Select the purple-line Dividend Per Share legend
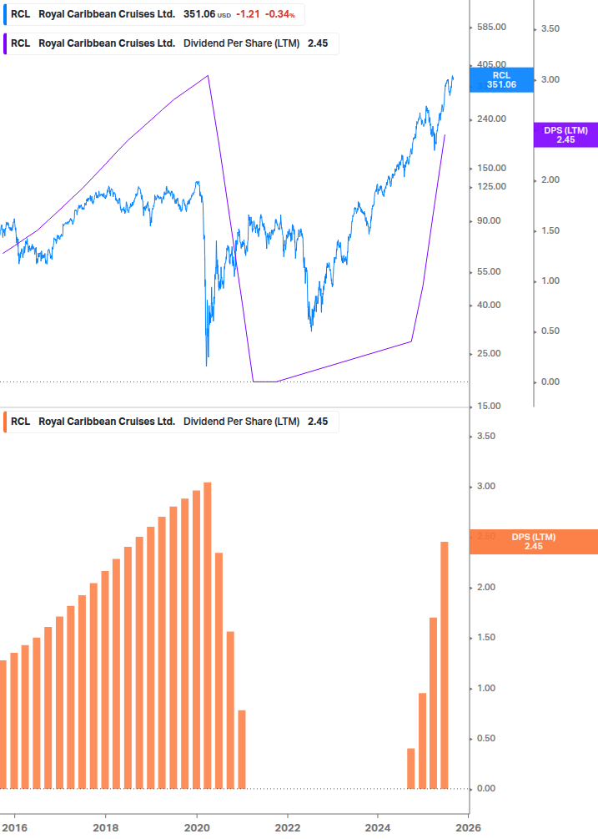Image resolution: width=598 pixels, height=839 pixels. point(171,43)
